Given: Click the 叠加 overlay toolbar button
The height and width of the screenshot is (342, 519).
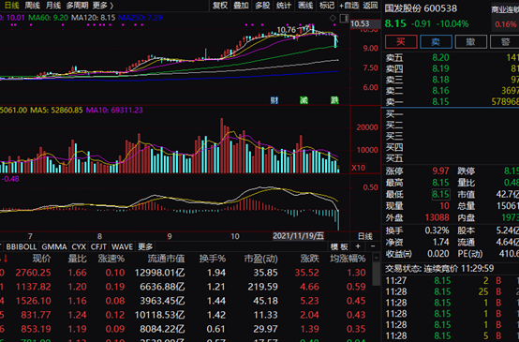Looking at the screenshot, I should 242,6.
